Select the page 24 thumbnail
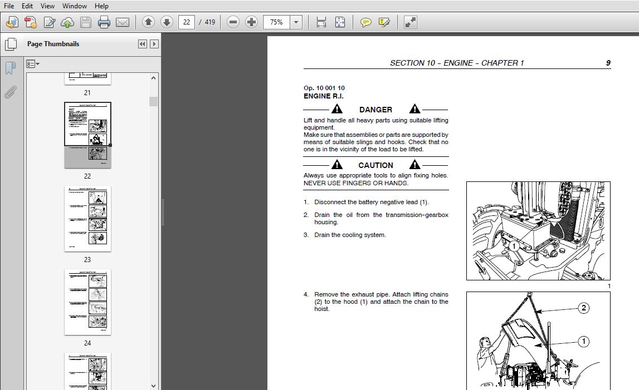This screenshot has height=390, width=639. pyautogui.click(x=87, y=302)
